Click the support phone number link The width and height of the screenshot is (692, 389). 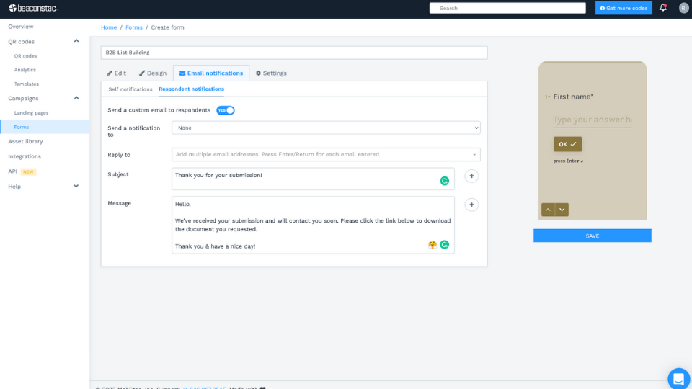204,388
